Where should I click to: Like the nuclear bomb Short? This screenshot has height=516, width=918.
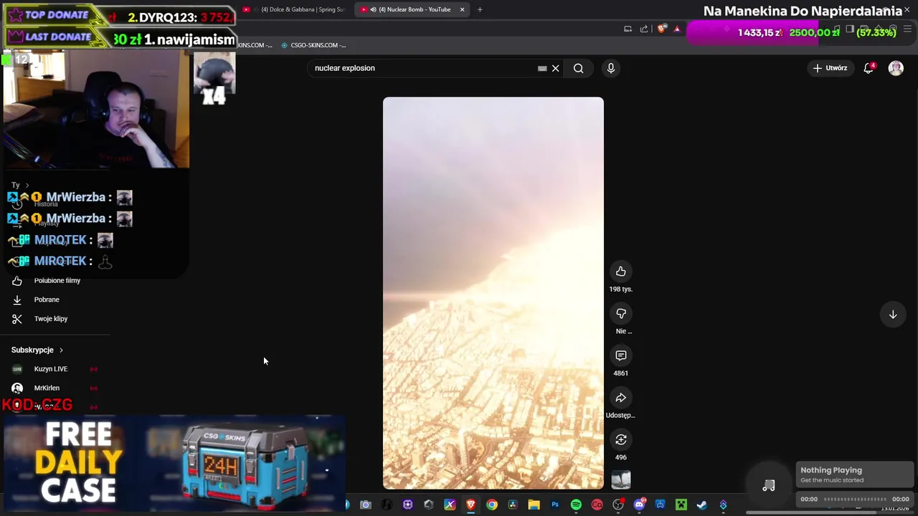tap(621, 272)
